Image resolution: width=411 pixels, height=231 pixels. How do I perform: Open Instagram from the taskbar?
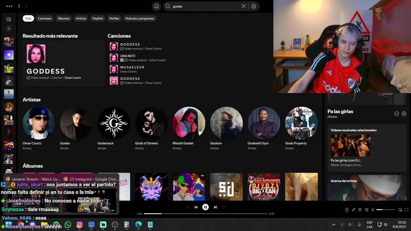80,225
